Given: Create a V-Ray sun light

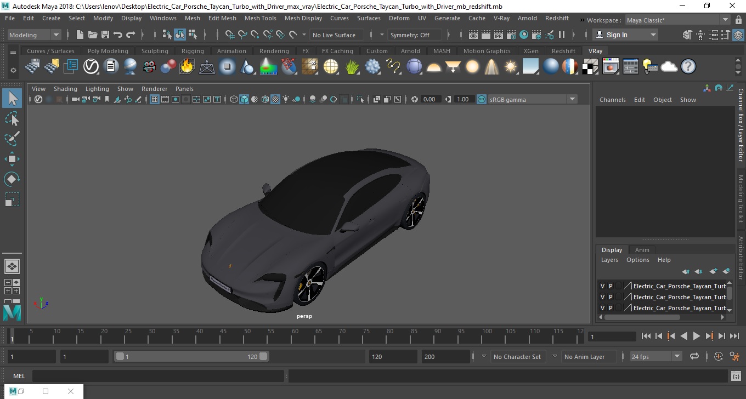Looking at the screenshot, I should pos(511,67).
